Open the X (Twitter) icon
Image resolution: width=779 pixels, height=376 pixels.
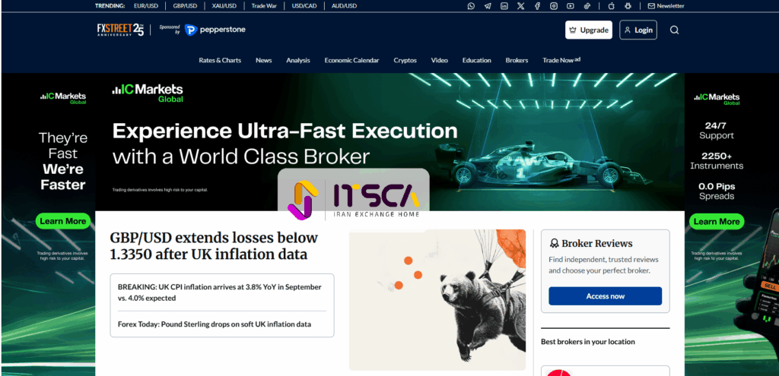pyautogui.click(x=520, y=6)
